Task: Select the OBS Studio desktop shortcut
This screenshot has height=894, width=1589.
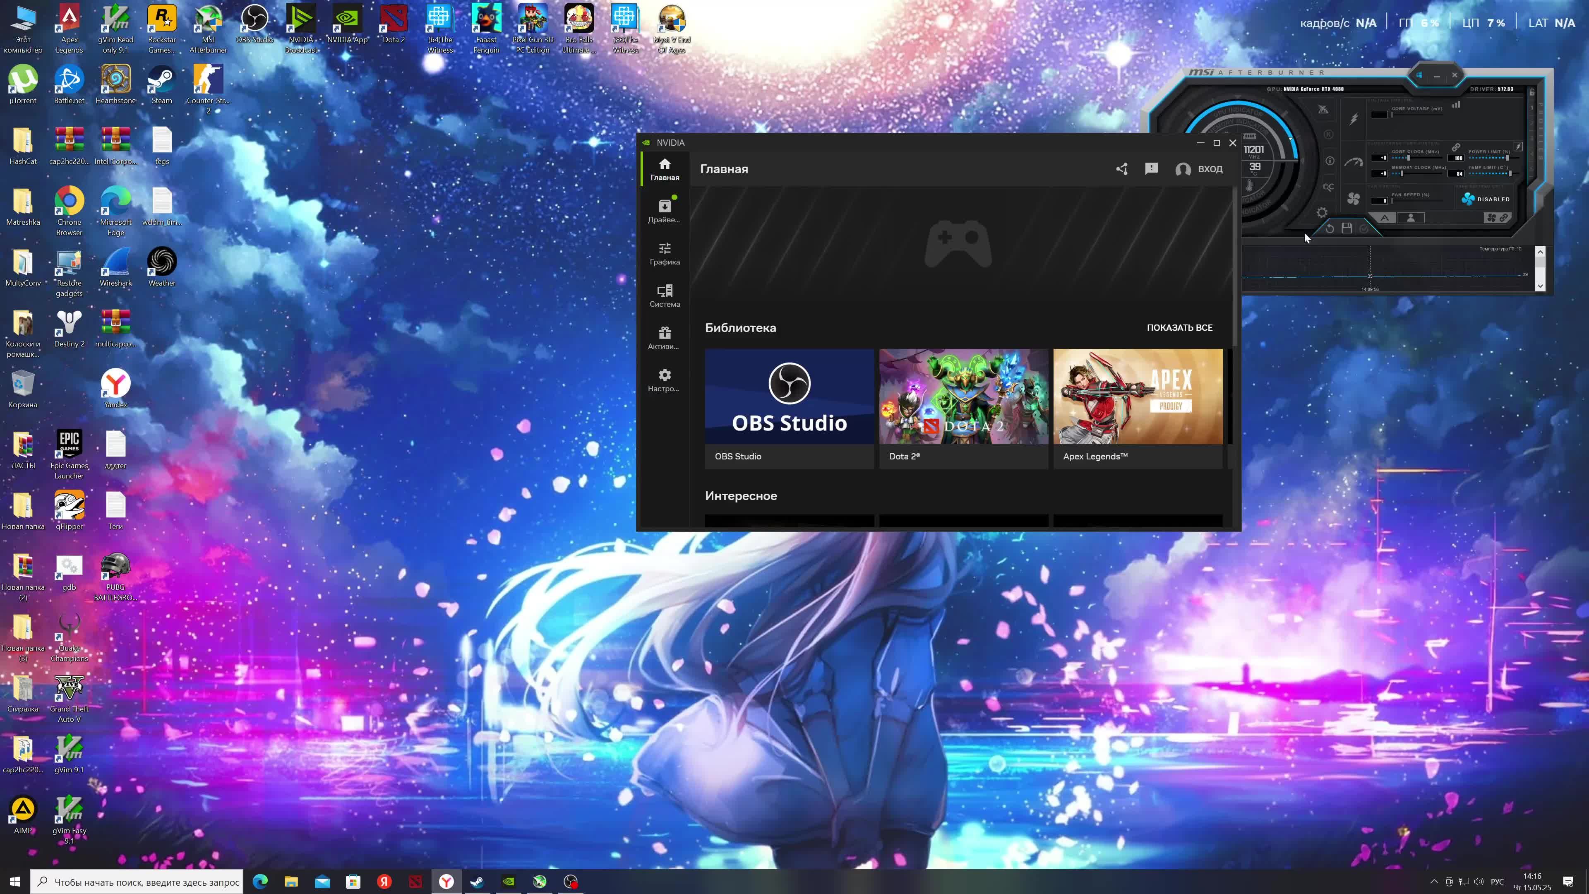Action: [254, 24]
